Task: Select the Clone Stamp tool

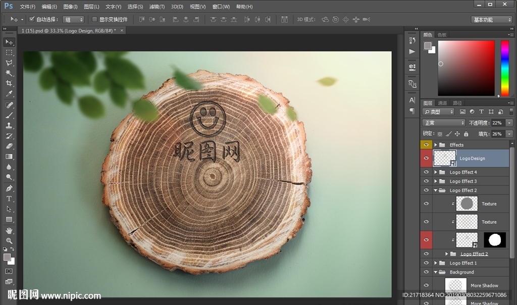Action: tap(9, 126)
